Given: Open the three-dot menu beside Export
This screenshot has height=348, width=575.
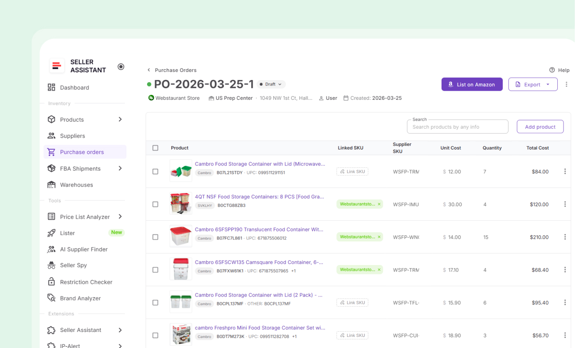Looking at the screenshot, I should 566,84.
